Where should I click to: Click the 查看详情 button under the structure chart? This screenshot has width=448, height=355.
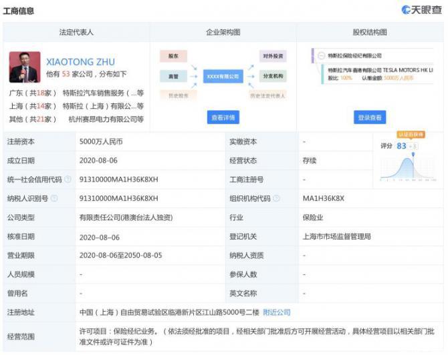(223, 117)
